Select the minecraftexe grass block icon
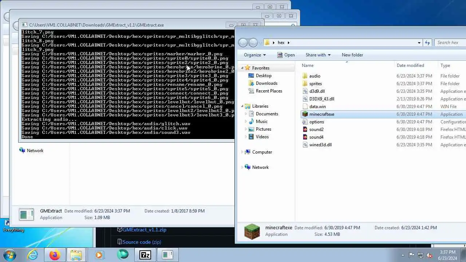The width and height of the screenshot is (466, 262). point(305,114)
